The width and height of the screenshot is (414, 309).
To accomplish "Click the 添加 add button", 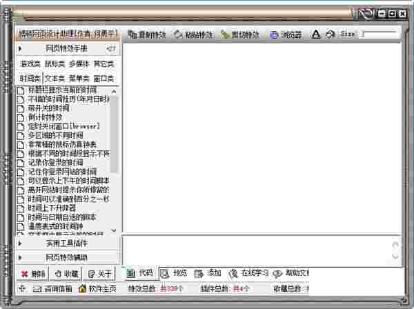I will click(208, 273).
